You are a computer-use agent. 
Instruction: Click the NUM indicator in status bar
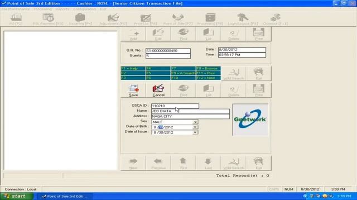pos(289,189)
